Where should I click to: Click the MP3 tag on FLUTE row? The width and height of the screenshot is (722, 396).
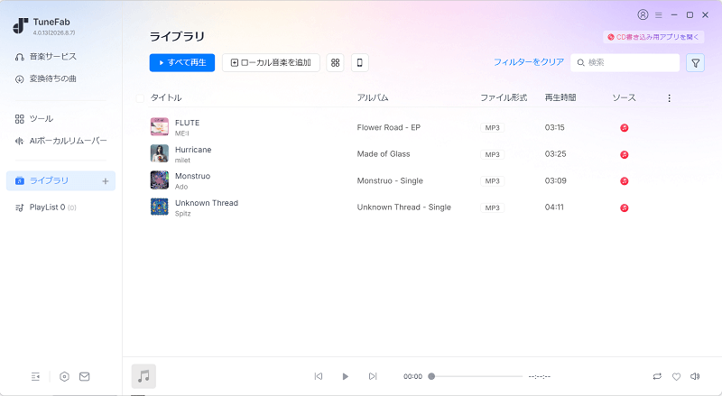[492, 128]
